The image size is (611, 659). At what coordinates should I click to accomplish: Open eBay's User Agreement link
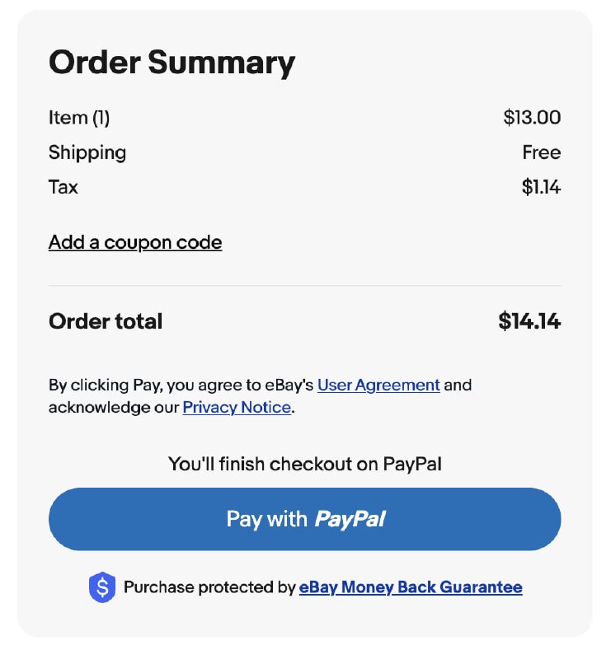point(378,385)
